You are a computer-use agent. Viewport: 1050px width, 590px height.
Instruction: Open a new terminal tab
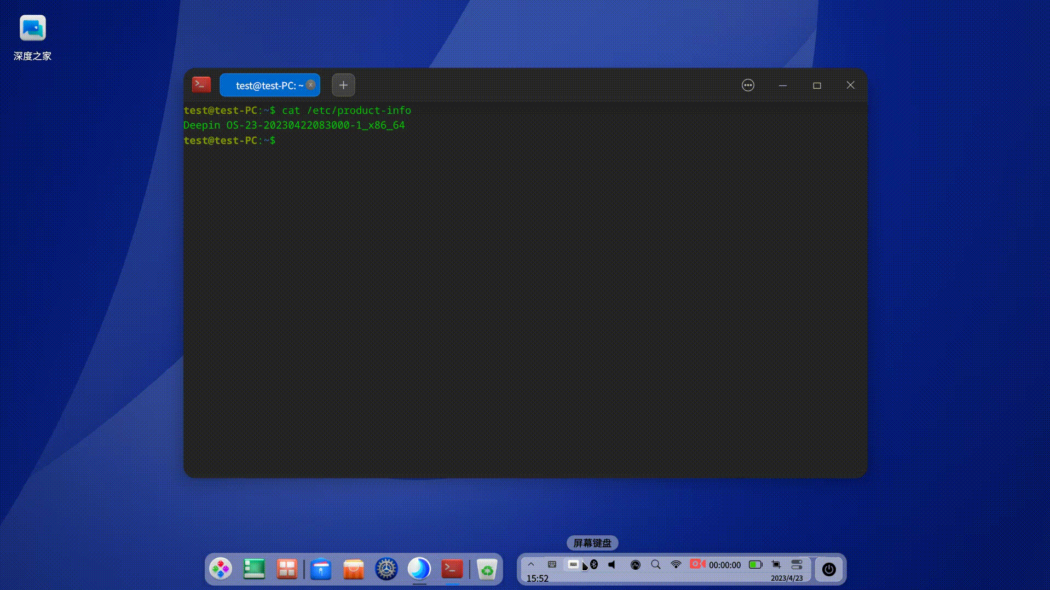coord(343,85)
